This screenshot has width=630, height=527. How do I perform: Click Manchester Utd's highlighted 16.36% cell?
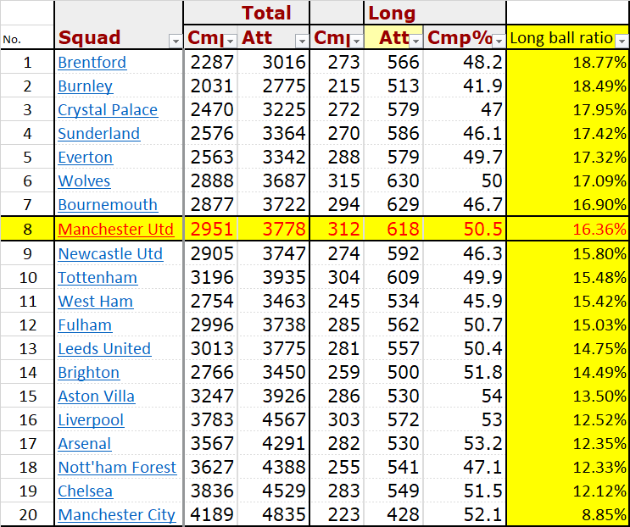[x=566, y=230]
